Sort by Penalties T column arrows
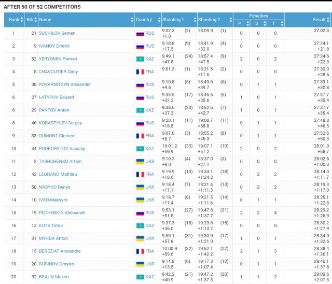The height and width of the screenshot is (284, 332). 282,23
